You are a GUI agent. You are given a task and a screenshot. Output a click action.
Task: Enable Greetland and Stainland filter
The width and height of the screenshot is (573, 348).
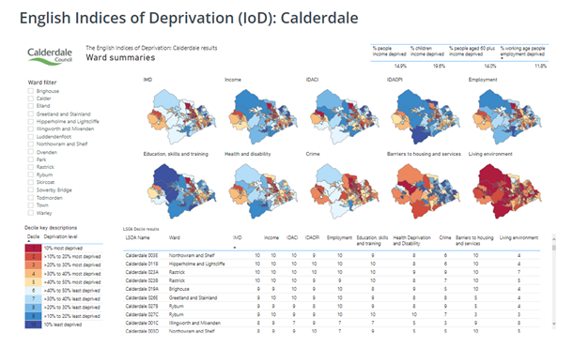(x=31, y=113)
